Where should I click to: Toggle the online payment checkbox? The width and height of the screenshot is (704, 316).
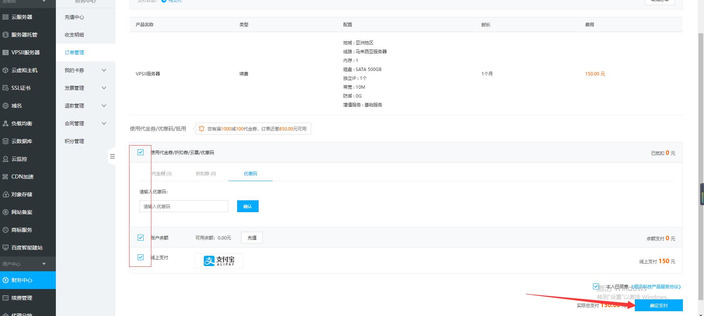[x=141, y=257]
